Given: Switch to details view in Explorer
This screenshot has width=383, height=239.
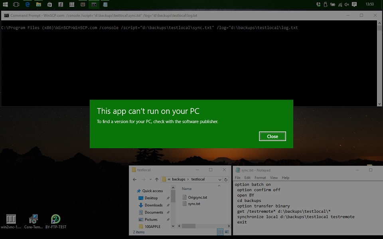Looking at the screenshot, I should tap(220, 232).
